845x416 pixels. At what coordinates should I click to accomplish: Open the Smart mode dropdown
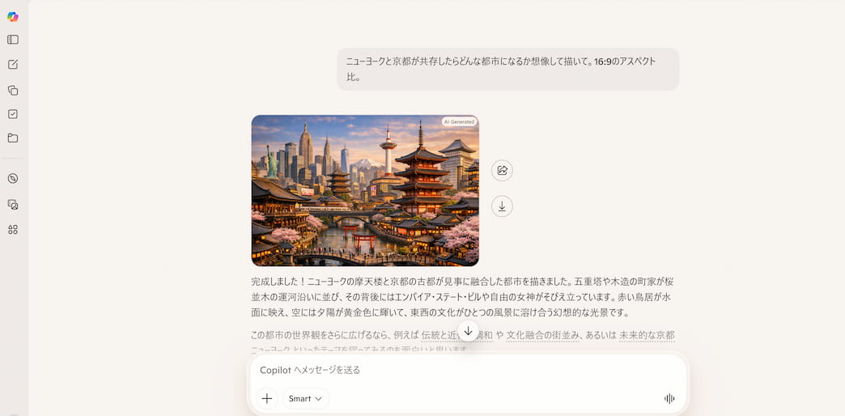click(x=306, y=399)
